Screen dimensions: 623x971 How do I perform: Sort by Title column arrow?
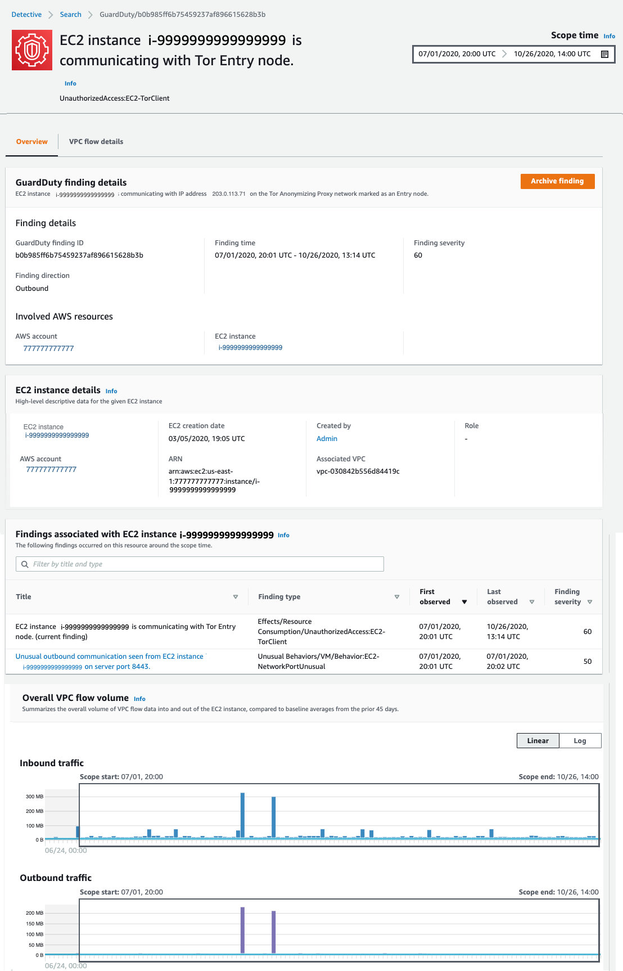[236, 597]
